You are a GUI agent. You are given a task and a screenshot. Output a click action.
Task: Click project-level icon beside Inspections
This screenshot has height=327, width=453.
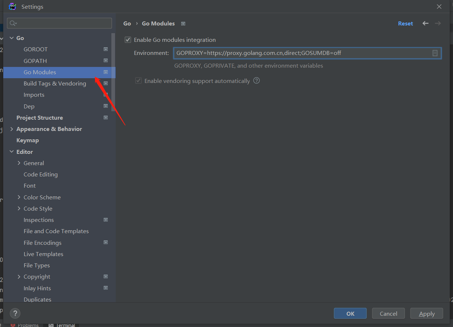106,220
